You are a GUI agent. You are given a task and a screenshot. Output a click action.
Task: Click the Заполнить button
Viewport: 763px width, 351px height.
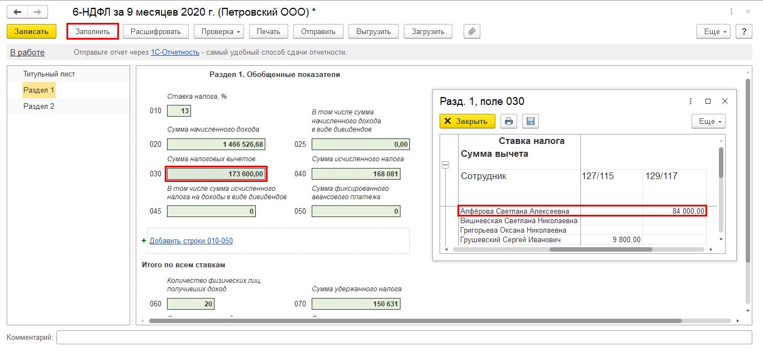point(93,31)
